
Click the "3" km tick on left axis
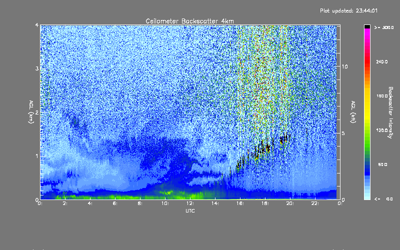tap(37, 68)
